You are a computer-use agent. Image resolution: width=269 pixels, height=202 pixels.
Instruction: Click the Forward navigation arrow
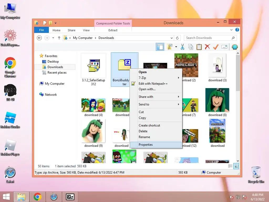pos(47,38)
